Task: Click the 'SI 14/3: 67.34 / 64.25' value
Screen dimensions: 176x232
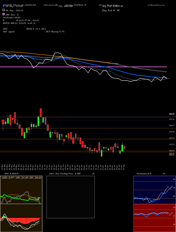Action: point(27,20)
